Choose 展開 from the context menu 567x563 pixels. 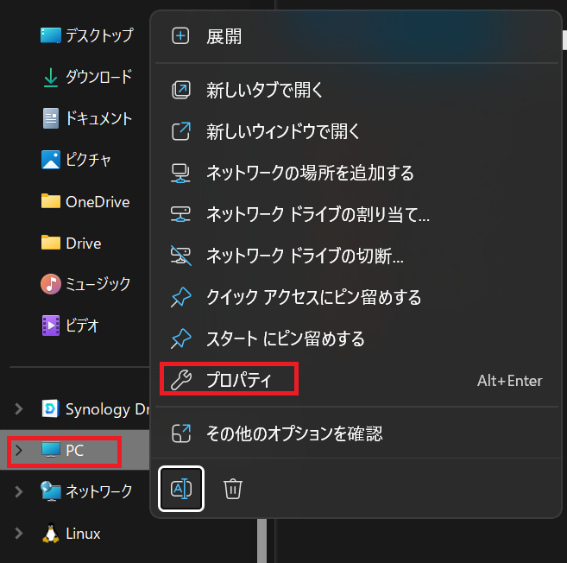tap(356, 36)
